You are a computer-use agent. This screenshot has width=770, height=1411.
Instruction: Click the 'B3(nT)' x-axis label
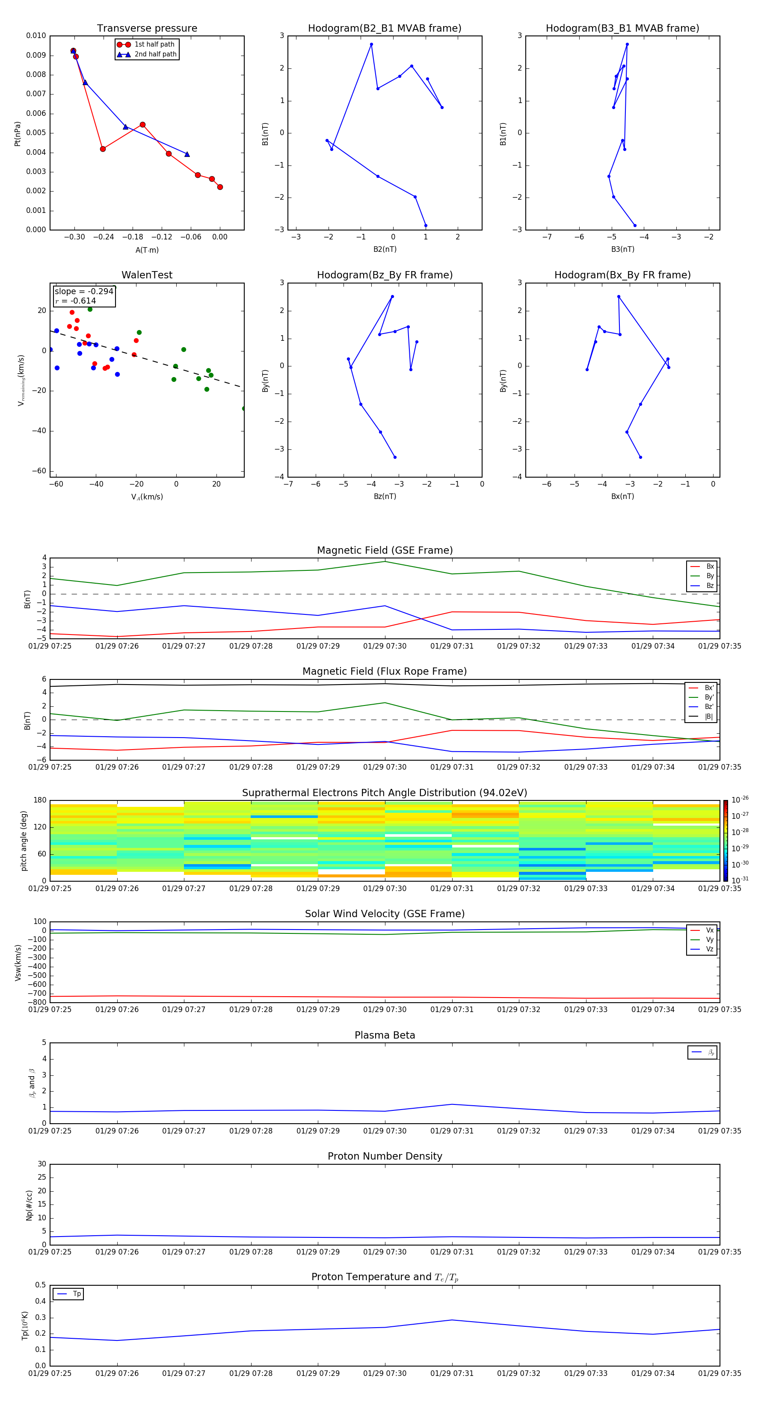[622, 249]
